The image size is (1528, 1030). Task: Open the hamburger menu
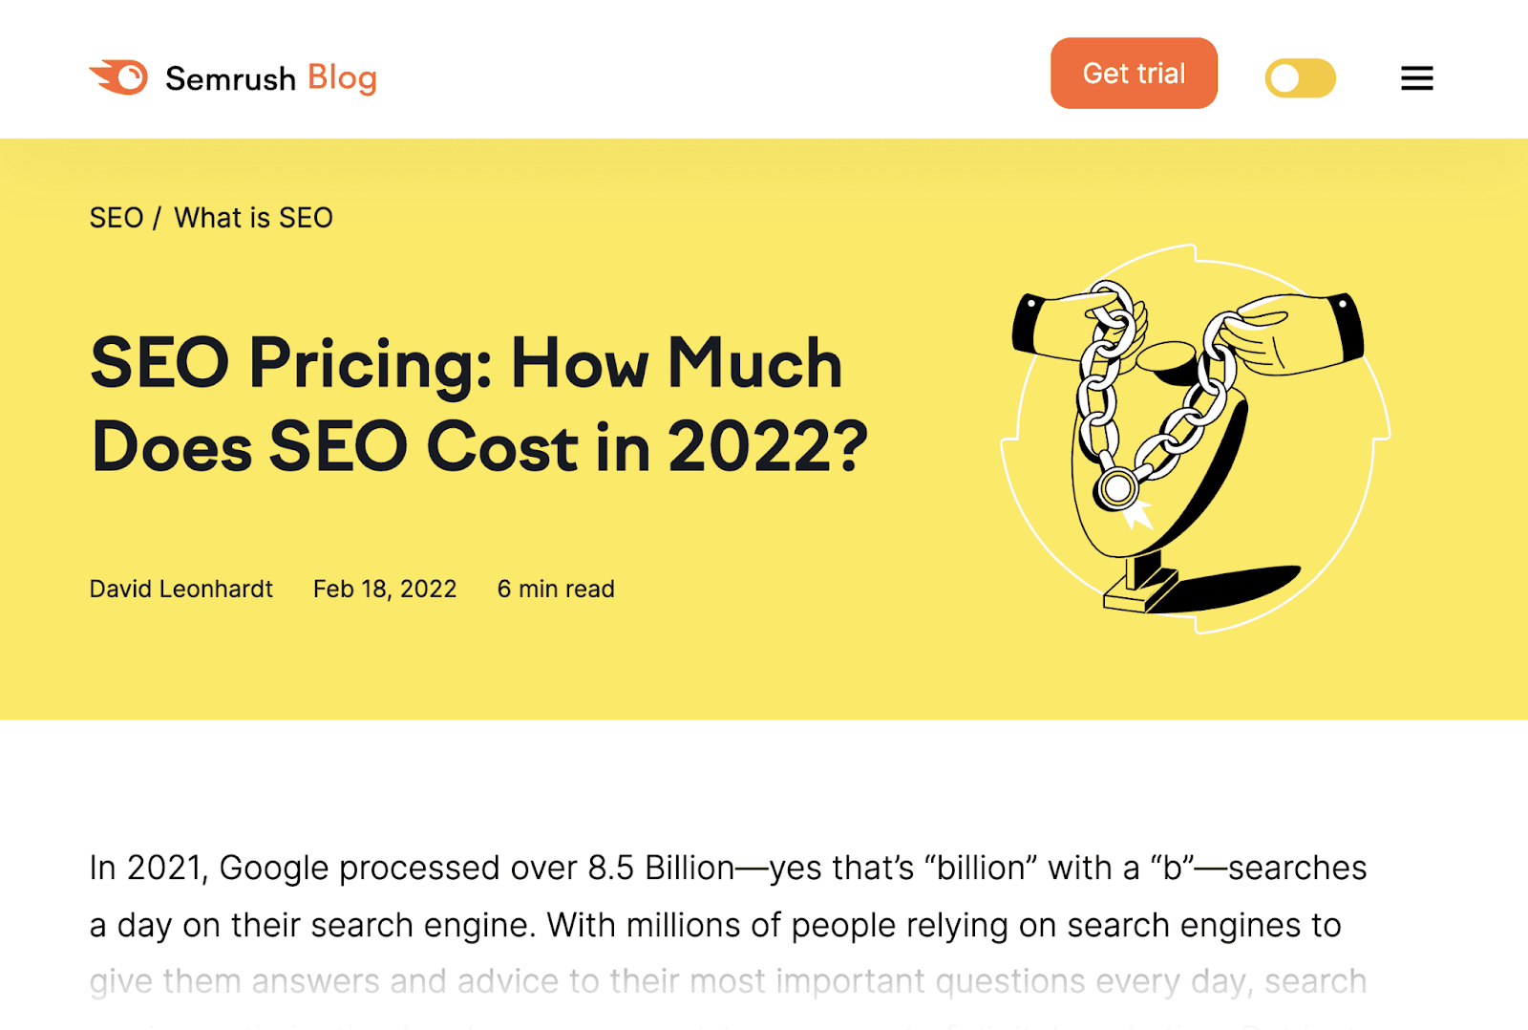[x=1417, y=78]
